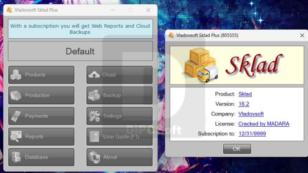This screenshot has width=308, height=173.
Task: Open the Payments section
Action: pos(41,116)
